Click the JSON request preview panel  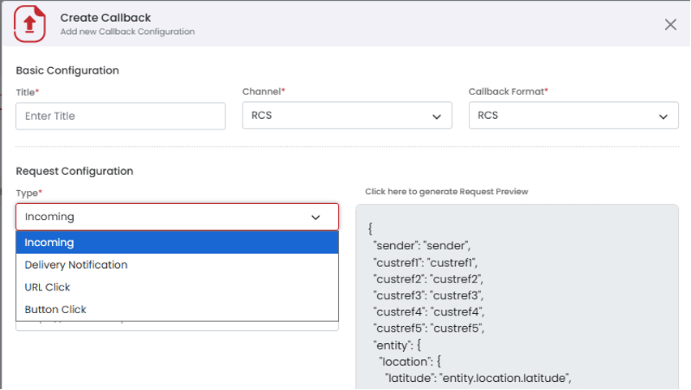click(517, 297)
